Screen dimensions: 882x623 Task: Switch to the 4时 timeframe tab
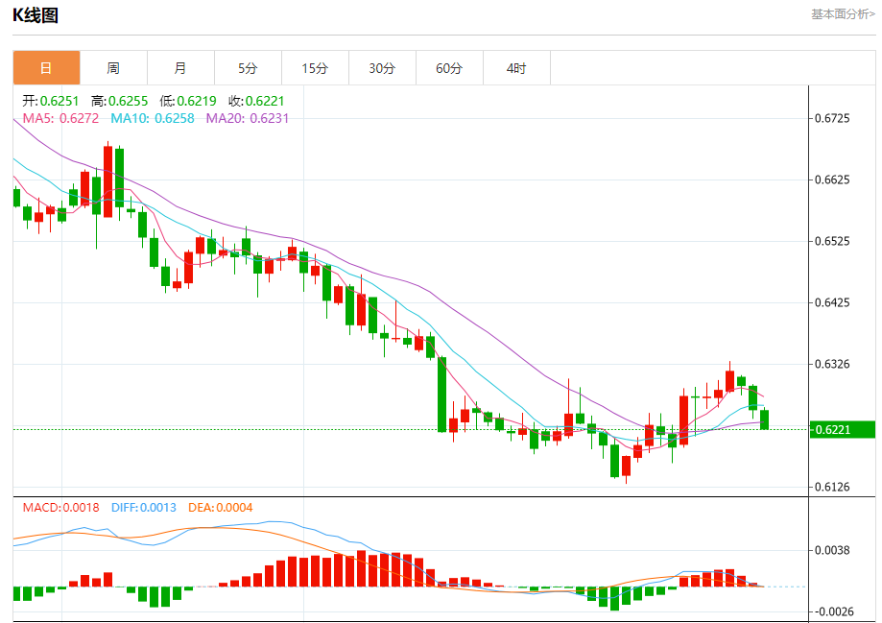516,68
